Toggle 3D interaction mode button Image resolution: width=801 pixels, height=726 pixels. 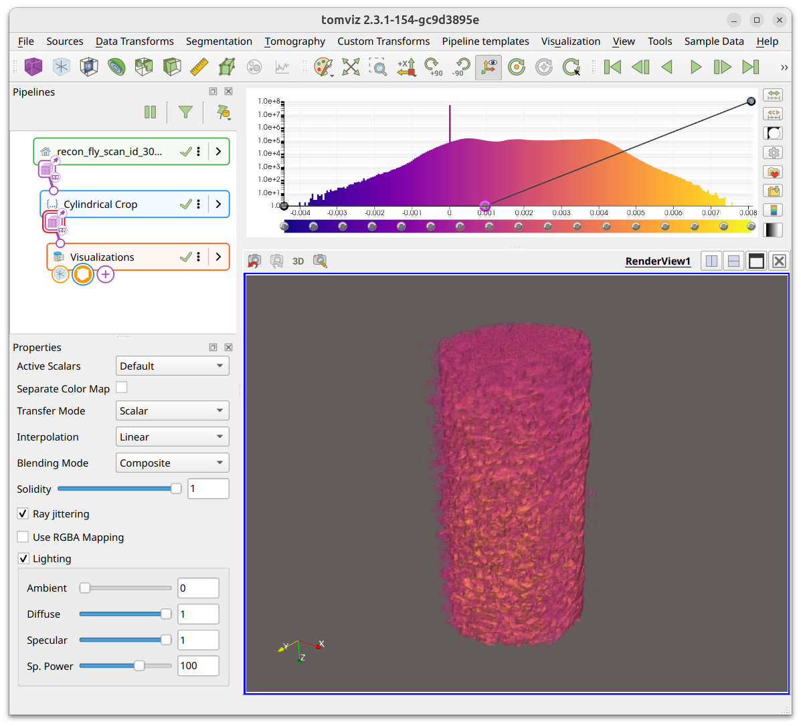(x=298, y=261)
